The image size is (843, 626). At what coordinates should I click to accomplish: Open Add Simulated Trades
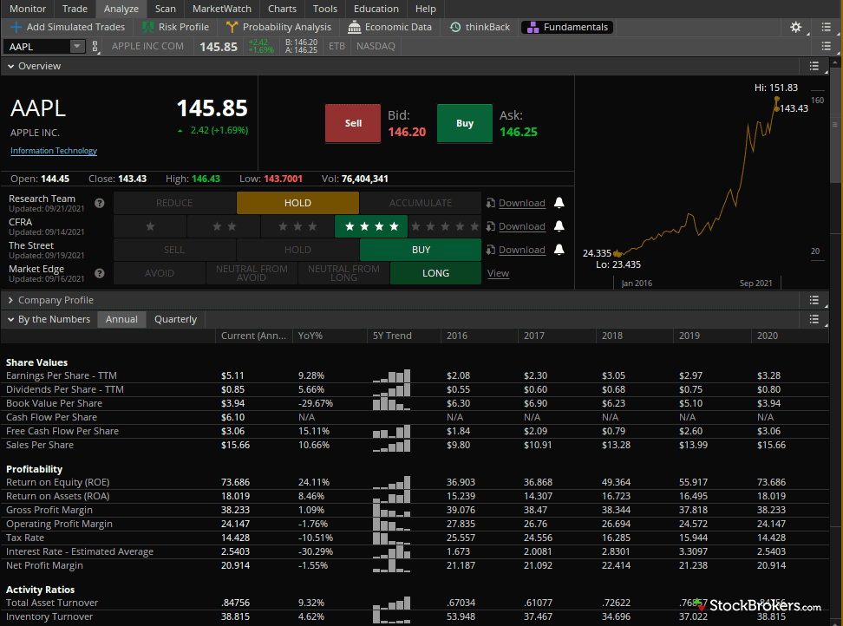68,27
